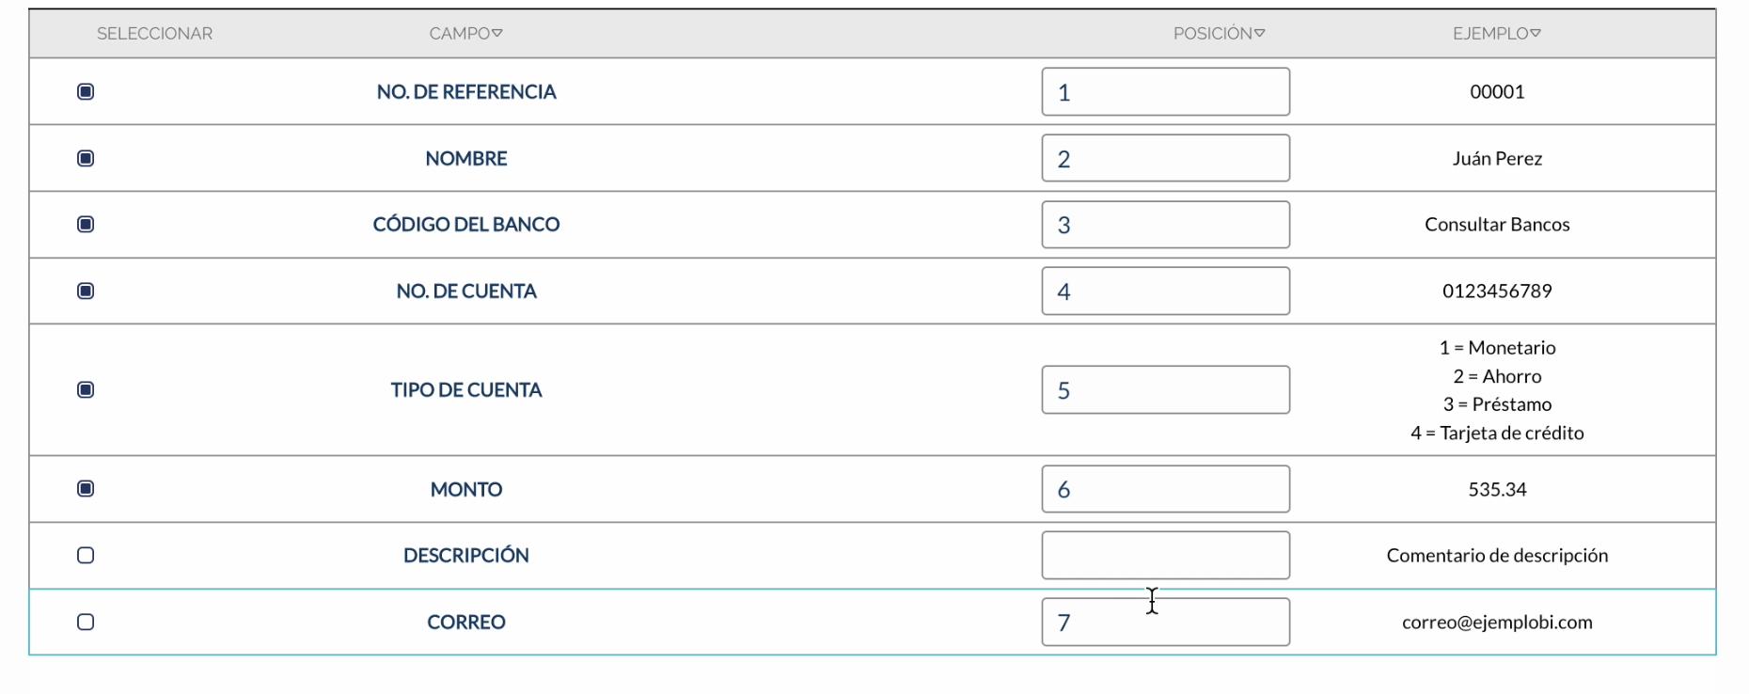The width and height of the screenshot is (1749, 694).
Task: Uncheck the NOMBRE row checkbox
Action: tap(86, 159)
